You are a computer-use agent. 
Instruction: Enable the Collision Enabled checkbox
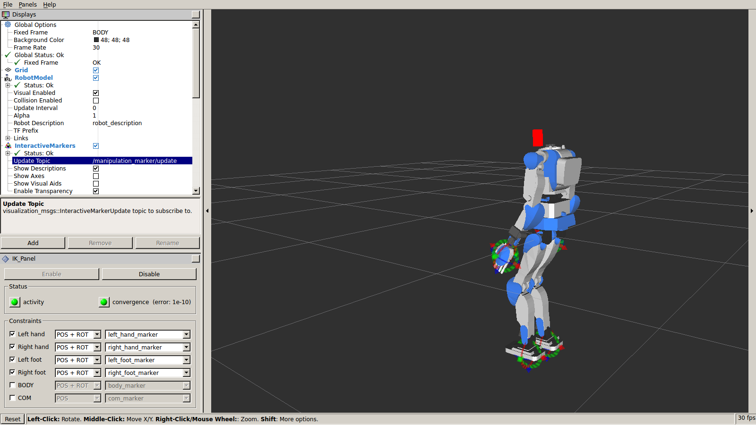(x=95, y=100)
